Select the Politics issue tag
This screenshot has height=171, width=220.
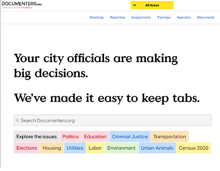[x=70, y=136]
